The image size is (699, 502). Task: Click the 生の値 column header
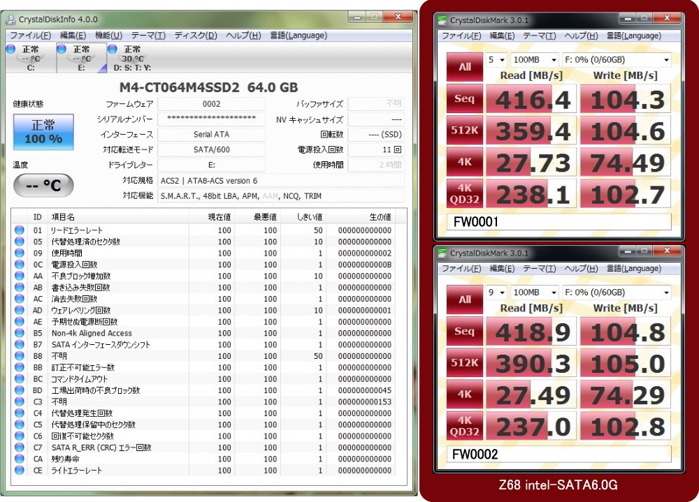360,217
